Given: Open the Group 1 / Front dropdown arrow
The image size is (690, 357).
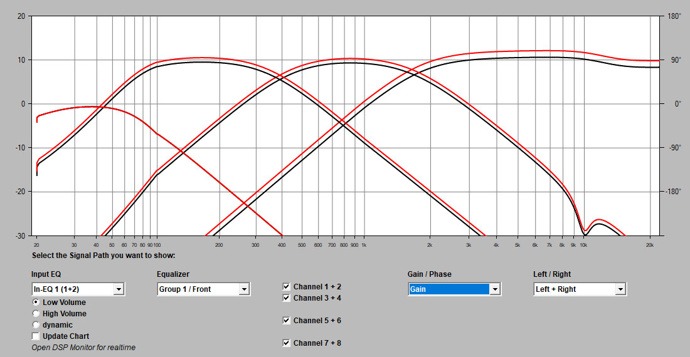Looking at the screenshot, I should [244, 289].
